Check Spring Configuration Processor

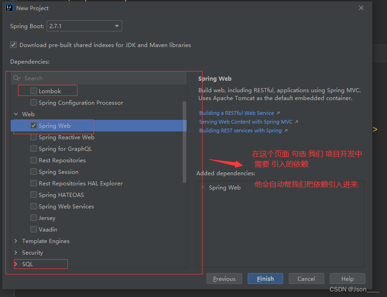33,102
